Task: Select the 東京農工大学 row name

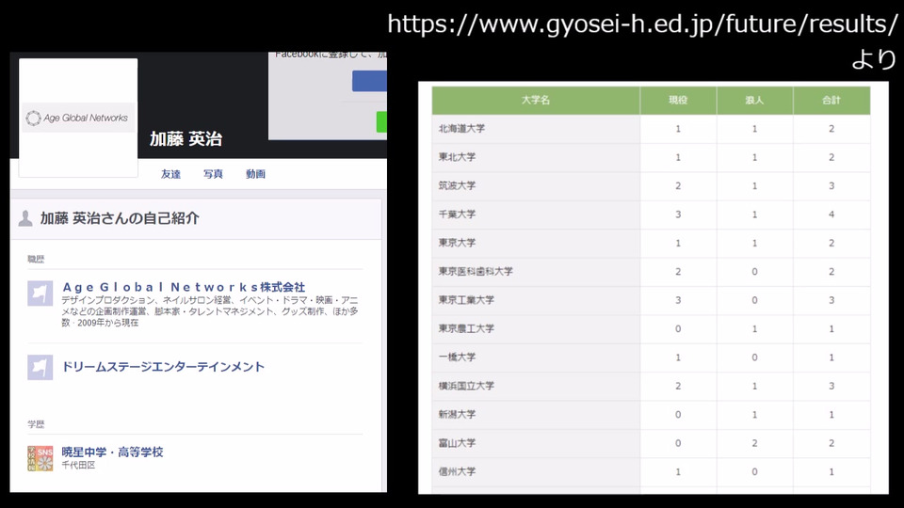Action: pyautogui.click(x=466, y=328)
